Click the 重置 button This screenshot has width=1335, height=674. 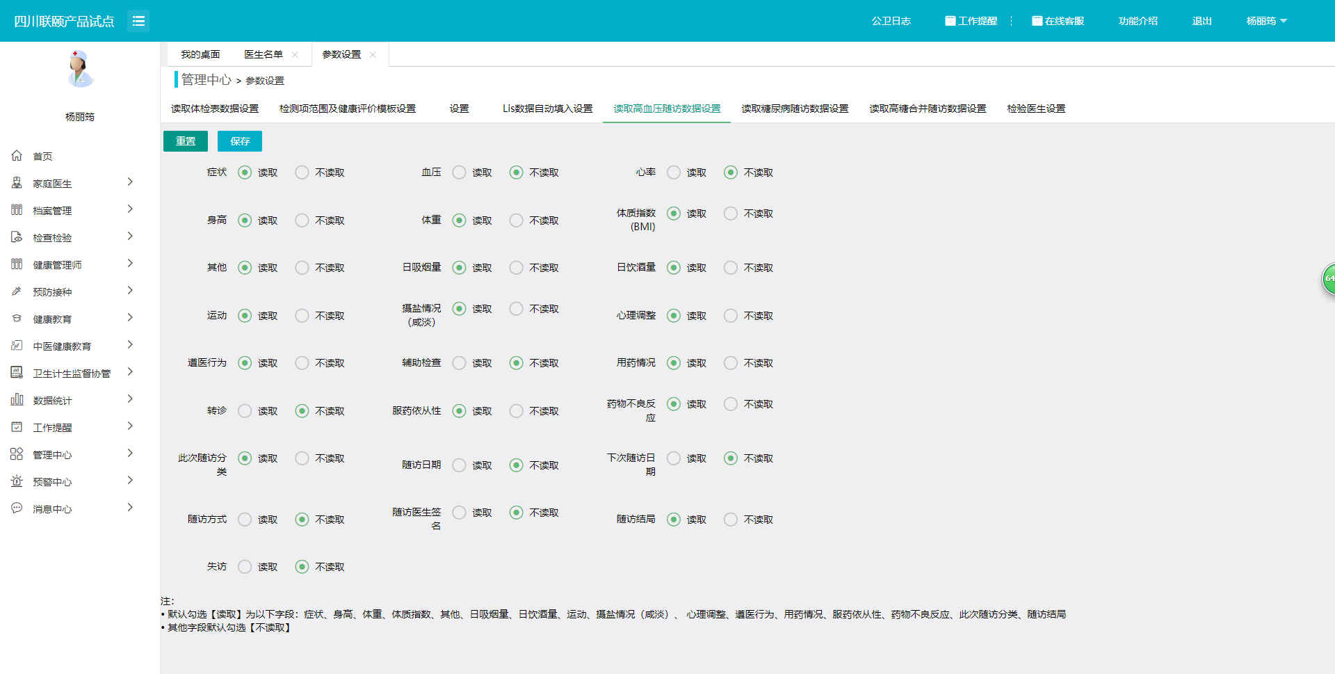186,141
